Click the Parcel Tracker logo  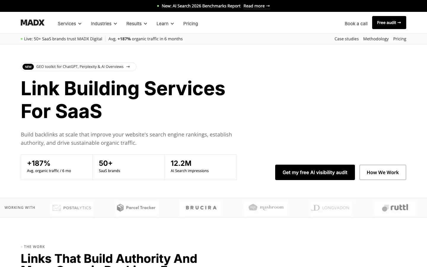[x=136, y=208]
